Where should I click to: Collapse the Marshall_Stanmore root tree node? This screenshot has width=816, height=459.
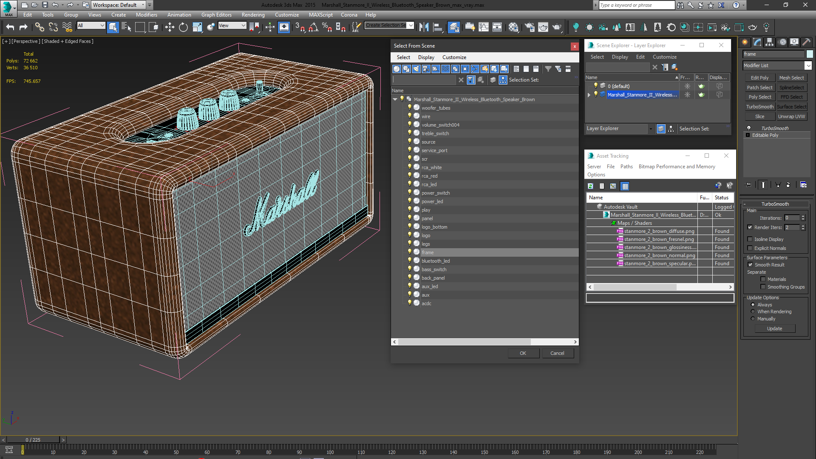(395, 99)
